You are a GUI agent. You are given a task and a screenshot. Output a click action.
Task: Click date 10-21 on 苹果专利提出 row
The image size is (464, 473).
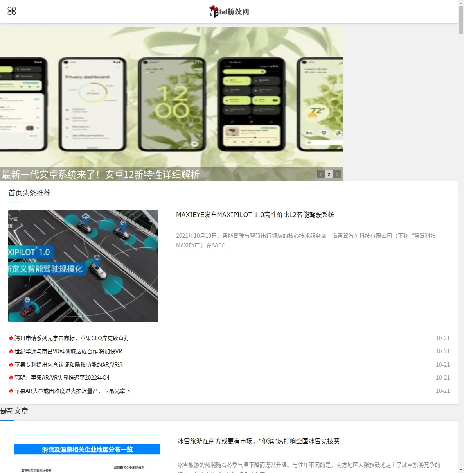click(443, 365)
